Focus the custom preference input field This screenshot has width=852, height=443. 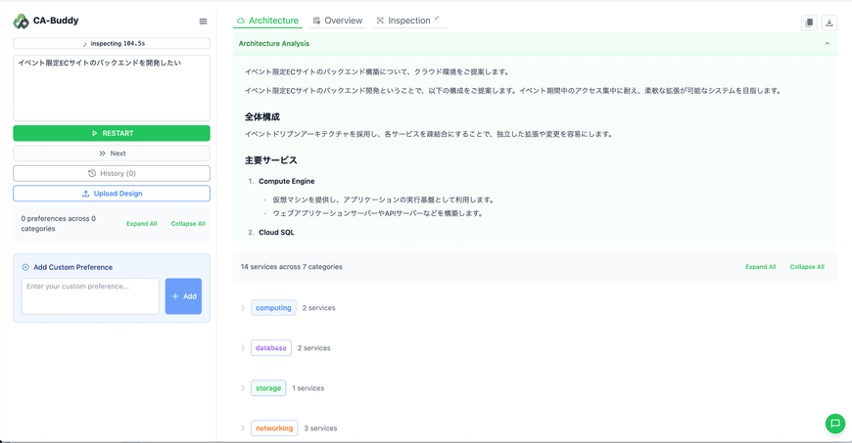(x=90, y=296)
